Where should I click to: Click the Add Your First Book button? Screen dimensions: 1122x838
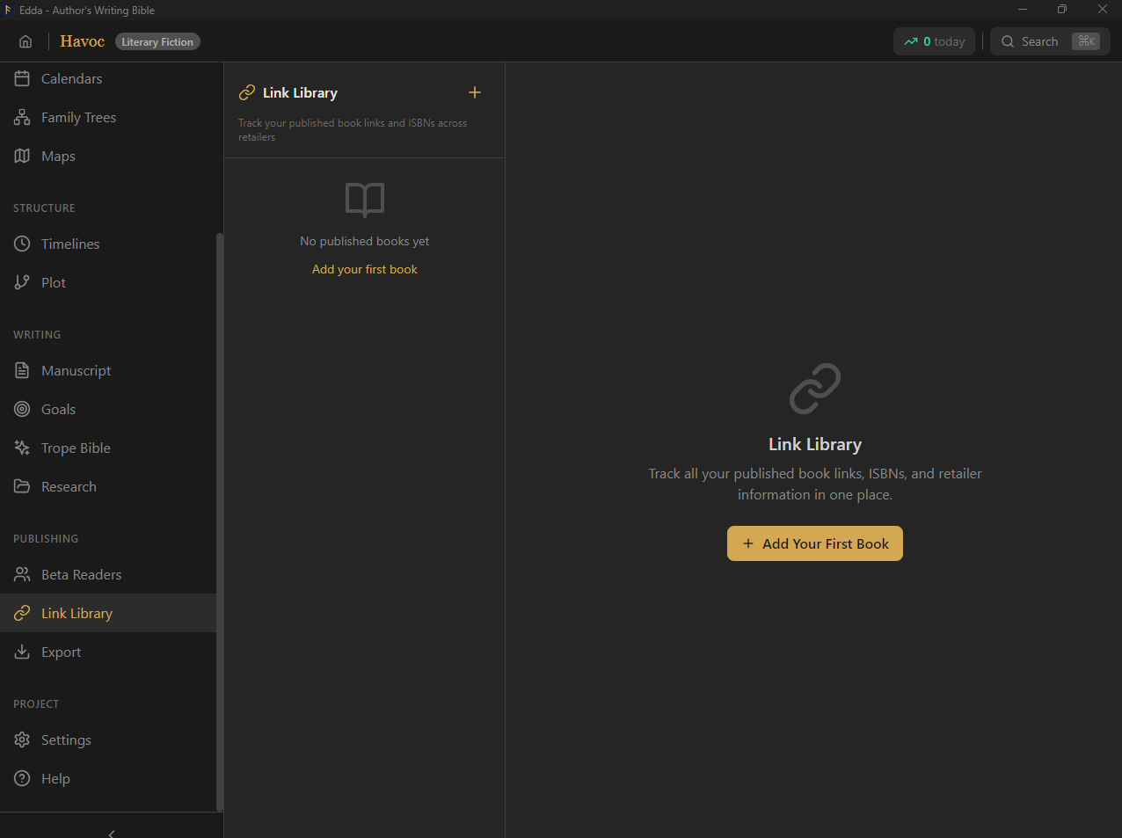[x=815, y=543]
